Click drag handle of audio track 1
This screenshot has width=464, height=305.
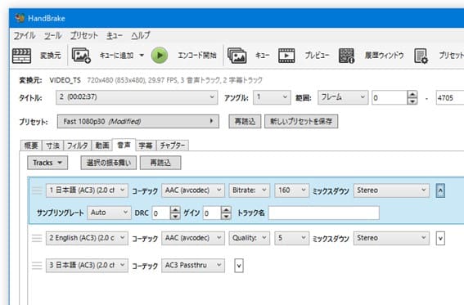(38, 190)
